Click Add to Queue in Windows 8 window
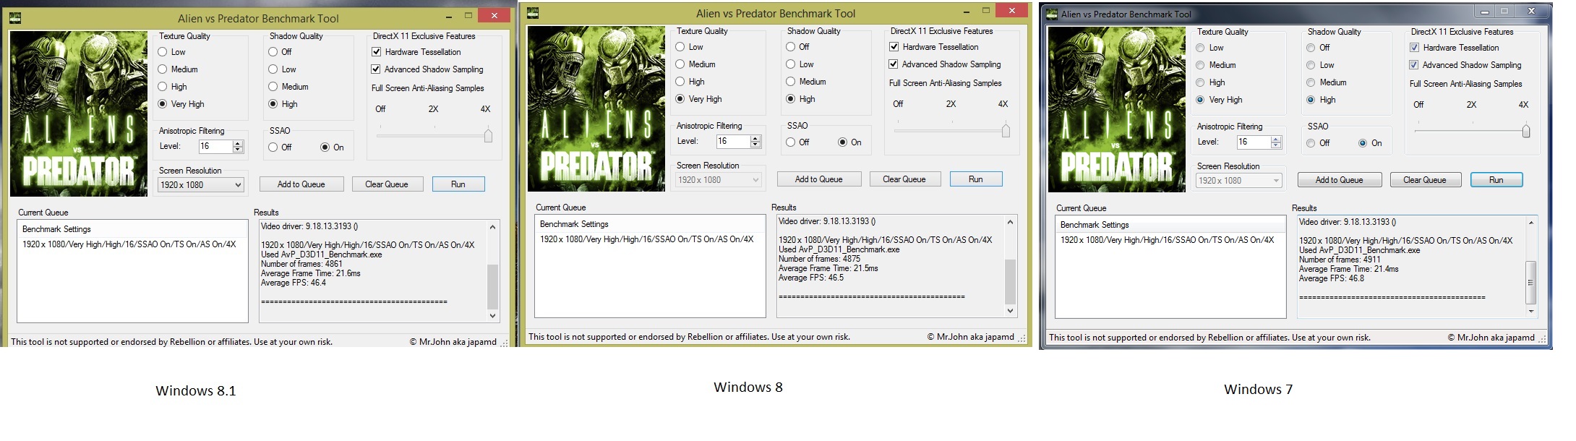The width and height of the screenshot is (1576, 441). (x=818, y=179)
